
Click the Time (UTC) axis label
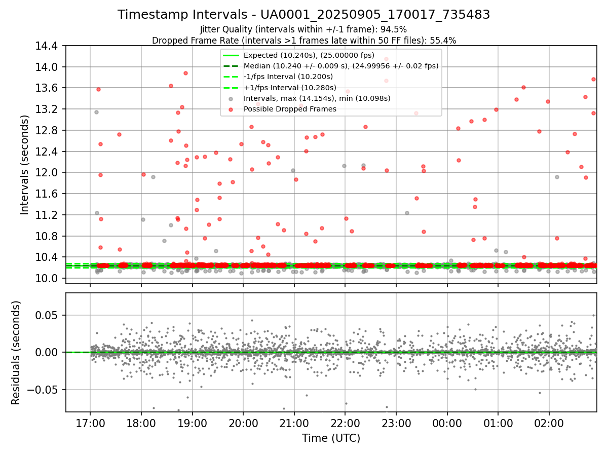331,438
